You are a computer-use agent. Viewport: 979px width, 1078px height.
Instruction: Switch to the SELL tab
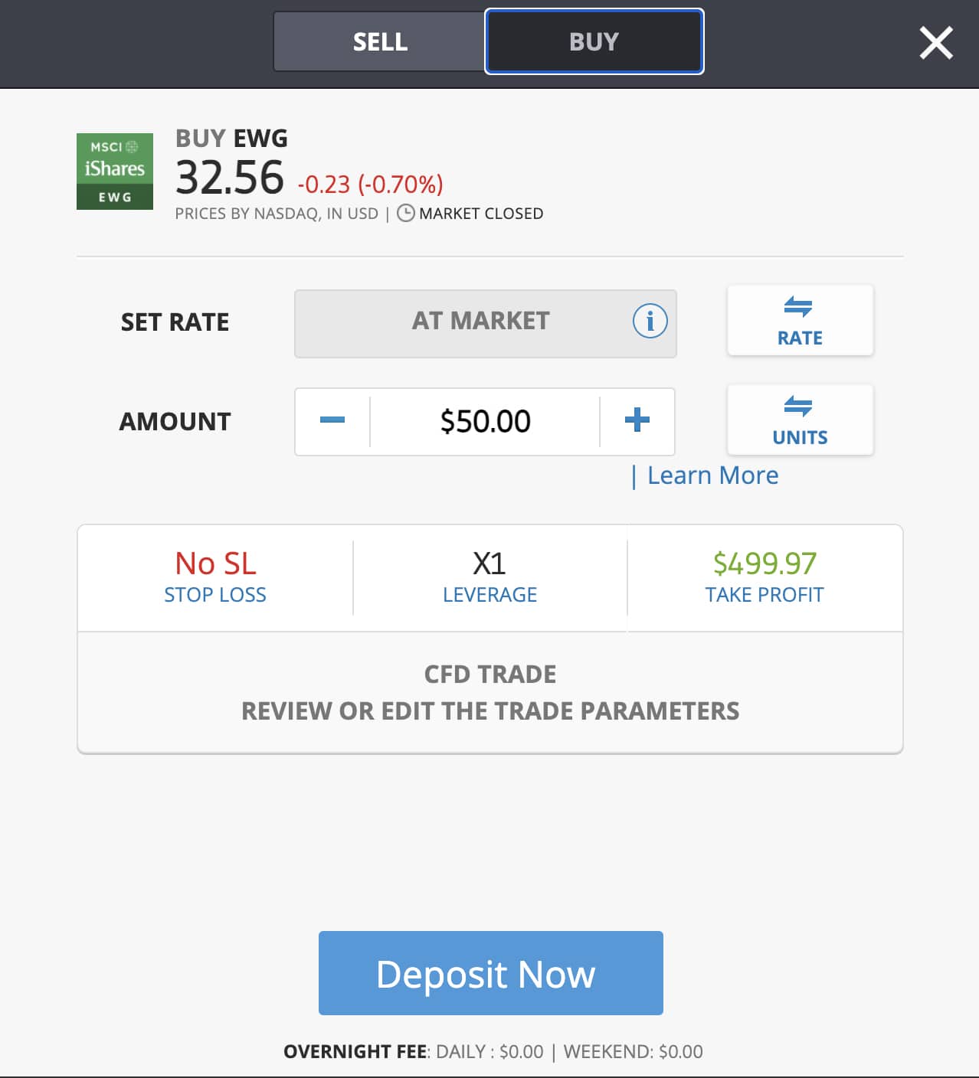(380, 41)
